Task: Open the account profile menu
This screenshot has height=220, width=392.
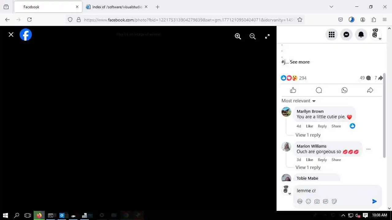Action: 376,35
